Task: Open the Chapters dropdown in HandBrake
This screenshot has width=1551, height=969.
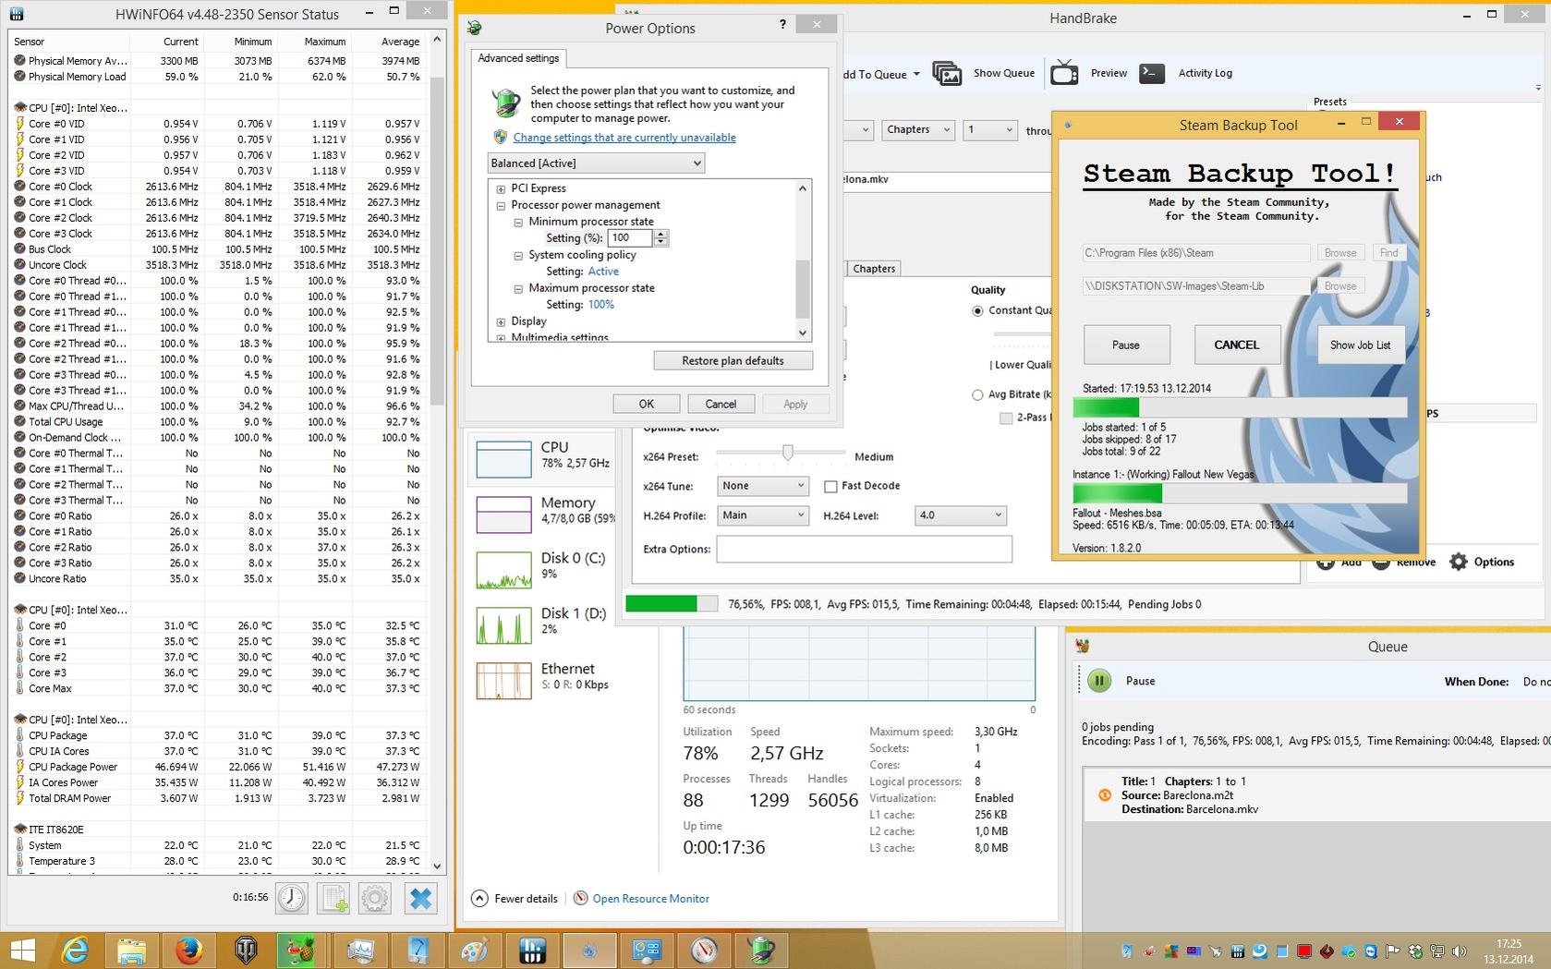Action: 917,130
